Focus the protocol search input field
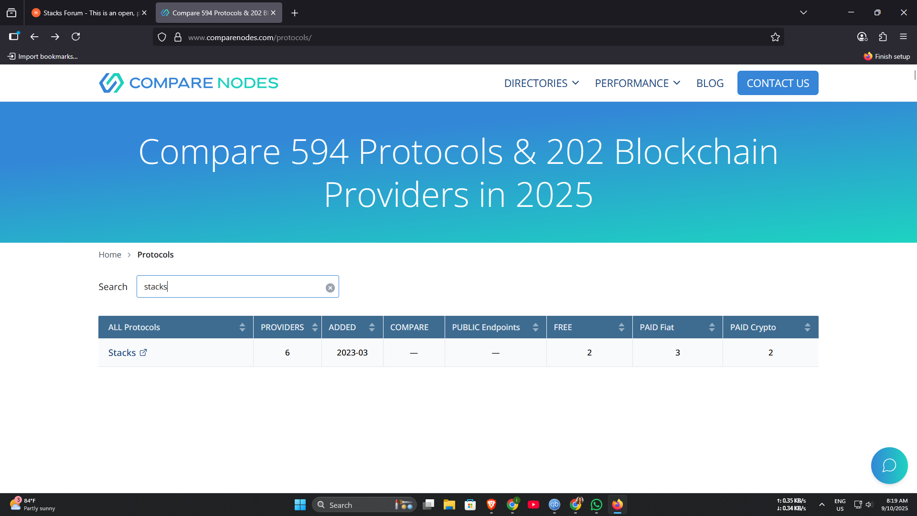This screenshot has width=917, height=516. 237,287
